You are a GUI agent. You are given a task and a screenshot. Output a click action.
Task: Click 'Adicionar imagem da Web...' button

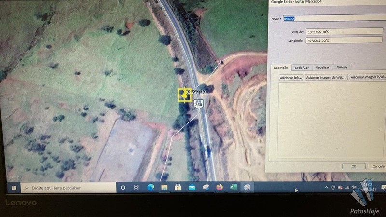point(327,77)
